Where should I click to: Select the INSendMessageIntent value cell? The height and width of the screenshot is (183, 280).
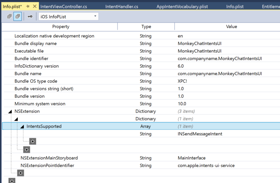pyautogui.click(x=200, y=134)
